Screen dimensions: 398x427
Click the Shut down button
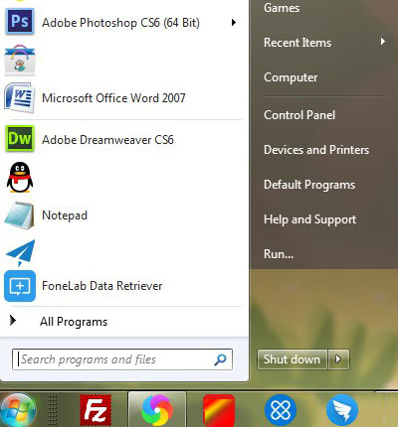point(293,359)
